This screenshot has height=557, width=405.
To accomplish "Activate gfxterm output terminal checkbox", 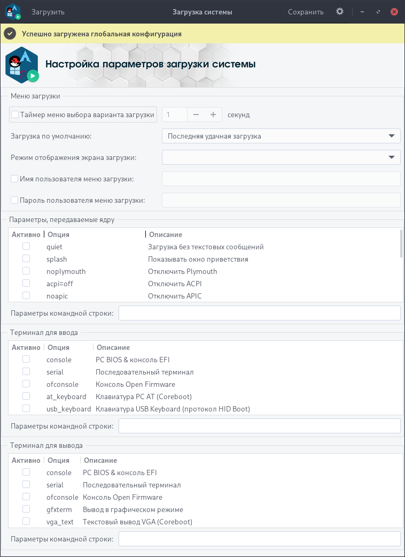I will tap(26, 509).
